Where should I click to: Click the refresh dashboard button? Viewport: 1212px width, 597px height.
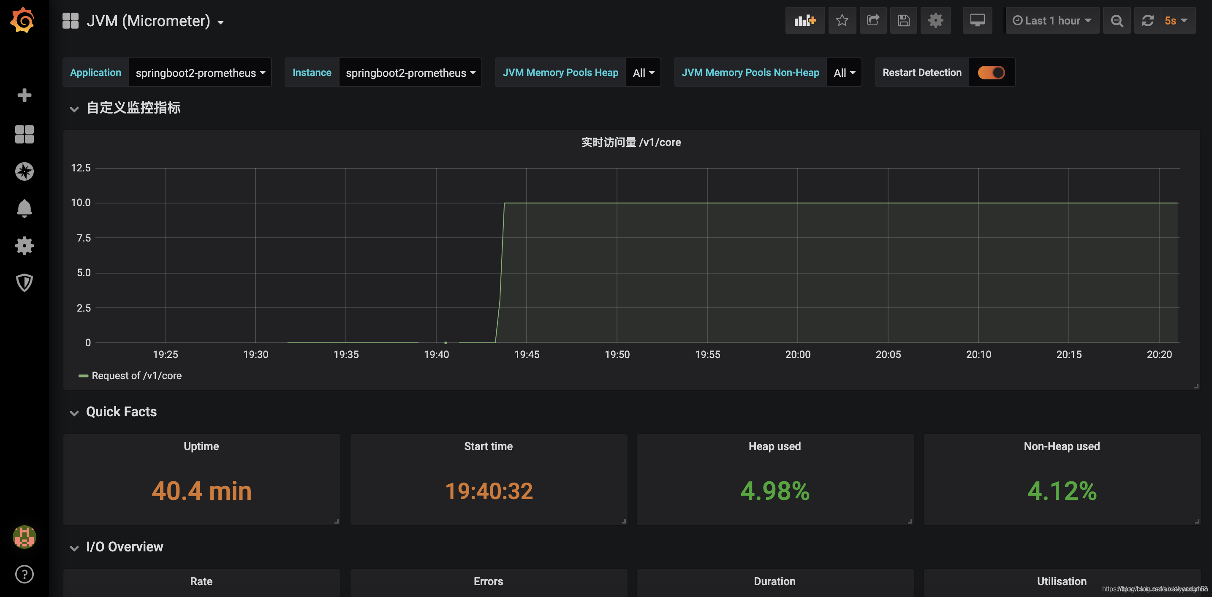coord(1147,20)
